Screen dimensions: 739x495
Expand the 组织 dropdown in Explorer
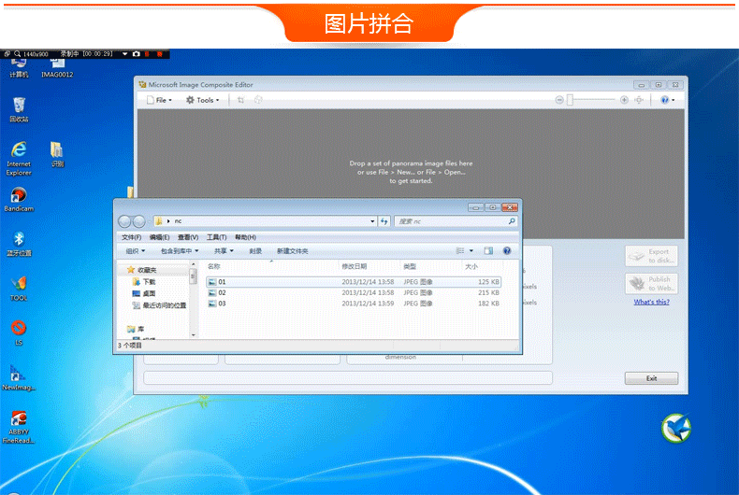click(x=136, y=251)
